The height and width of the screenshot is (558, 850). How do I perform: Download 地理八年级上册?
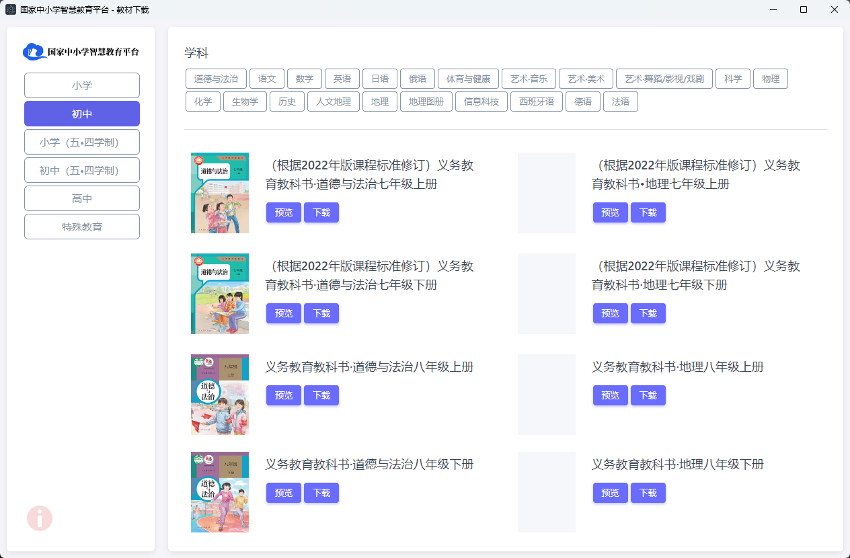(x=648, y=395)
